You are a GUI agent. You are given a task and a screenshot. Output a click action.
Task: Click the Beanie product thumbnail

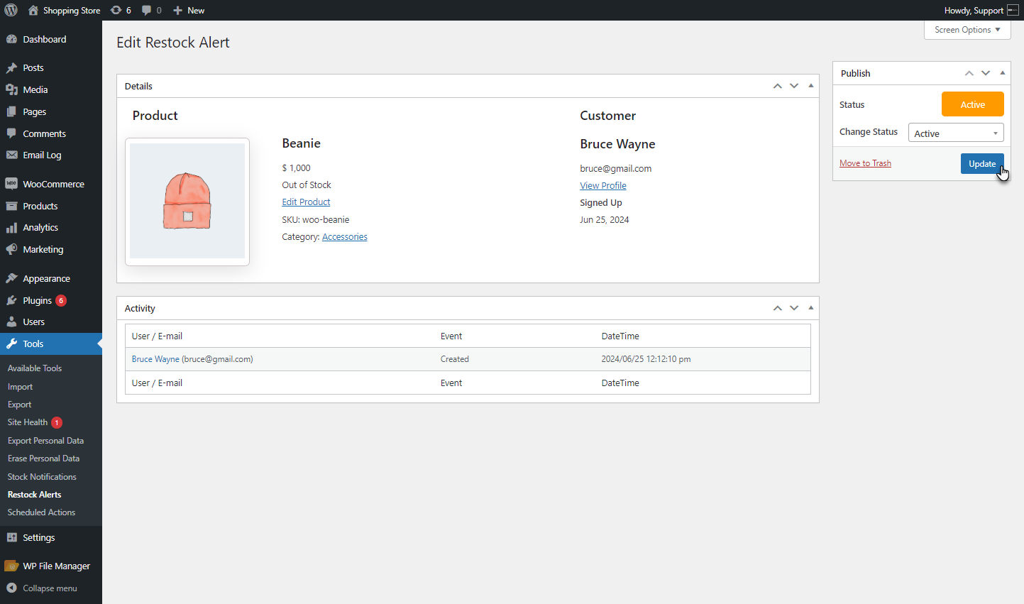pyautogui.click(x=187, y=202)
